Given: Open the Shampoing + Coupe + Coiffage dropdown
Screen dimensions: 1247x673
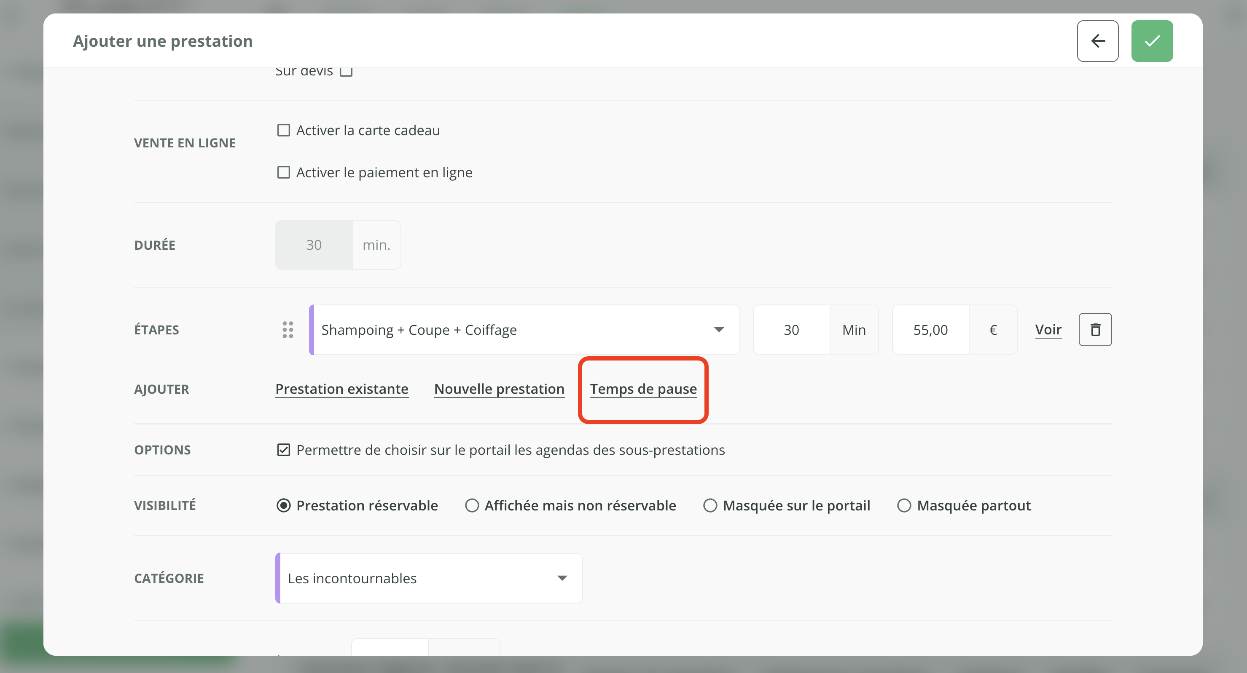Looking at the screenshot, I should [525, 330].
